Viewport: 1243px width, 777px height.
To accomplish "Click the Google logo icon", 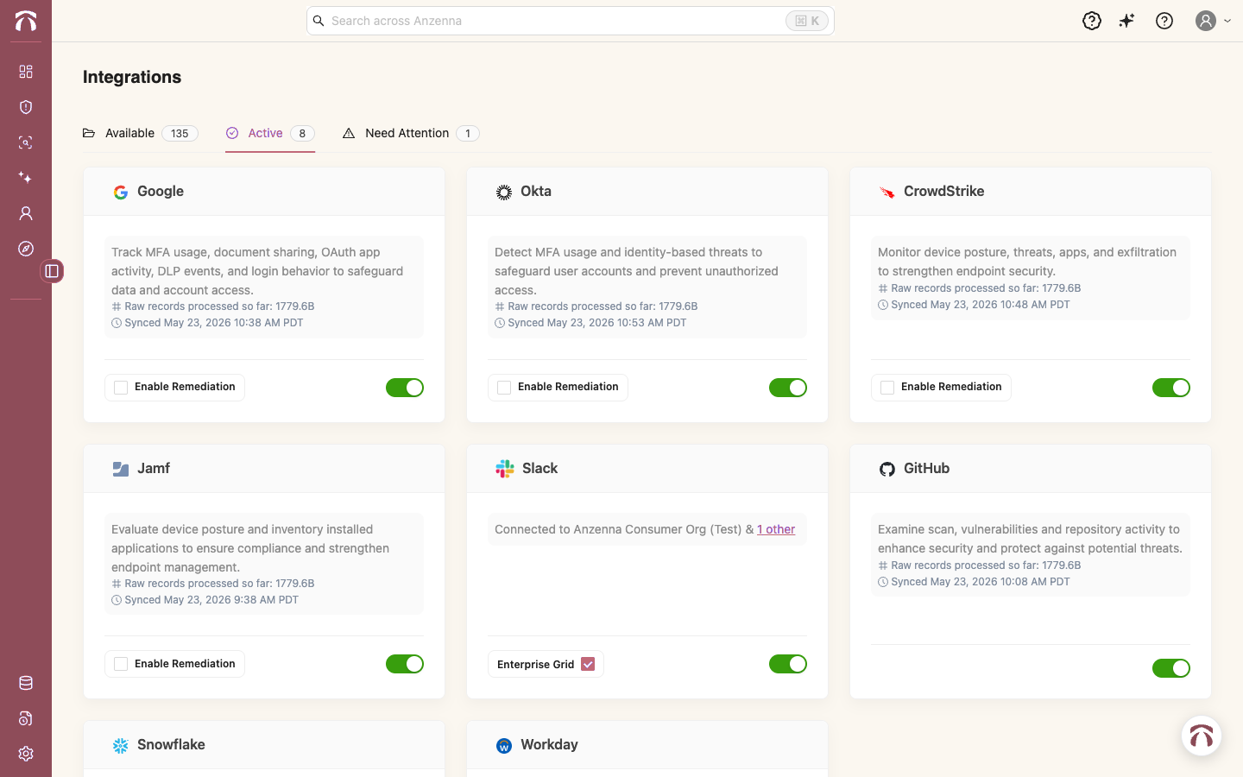I will pos(121,193).
